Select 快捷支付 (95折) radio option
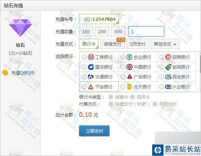This screenshot has width=201, height=156. (111, 104)
